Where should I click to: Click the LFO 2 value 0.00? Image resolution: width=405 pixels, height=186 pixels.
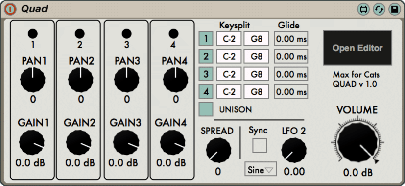click(294, 171)
